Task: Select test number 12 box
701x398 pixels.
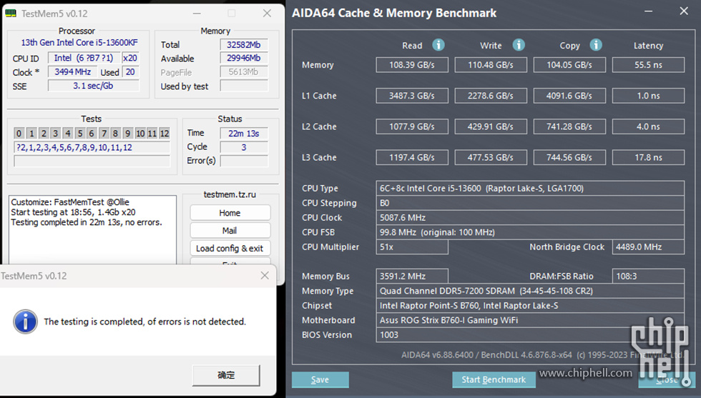Action: [x=165, y=133]
